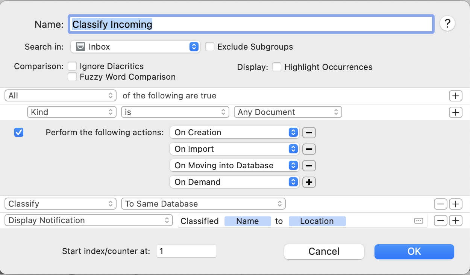The height and width of the screenshot is (275, 470).
Task: Open the Any Document kind dropdown
Action: tap(288, 112)
